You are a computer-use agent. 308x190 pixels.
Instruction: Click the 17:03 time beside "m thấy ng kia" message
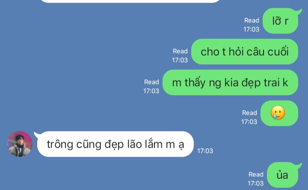151,91
